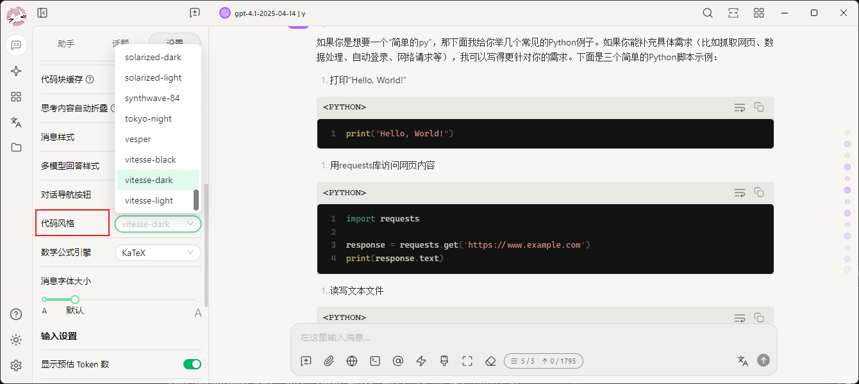Image resolution: width=859 pixels, height=384 pixels.
Task: Focus the 在这里输入消息 input field
Action: (x=533, y=337)
